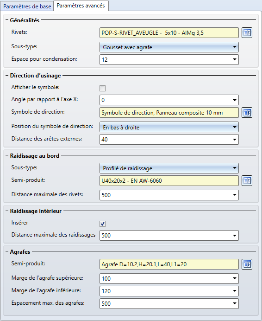Click Marge de l'agrafe supérieure value field
The height and width of the screenshot is (321, 262).
click(169, 278)
